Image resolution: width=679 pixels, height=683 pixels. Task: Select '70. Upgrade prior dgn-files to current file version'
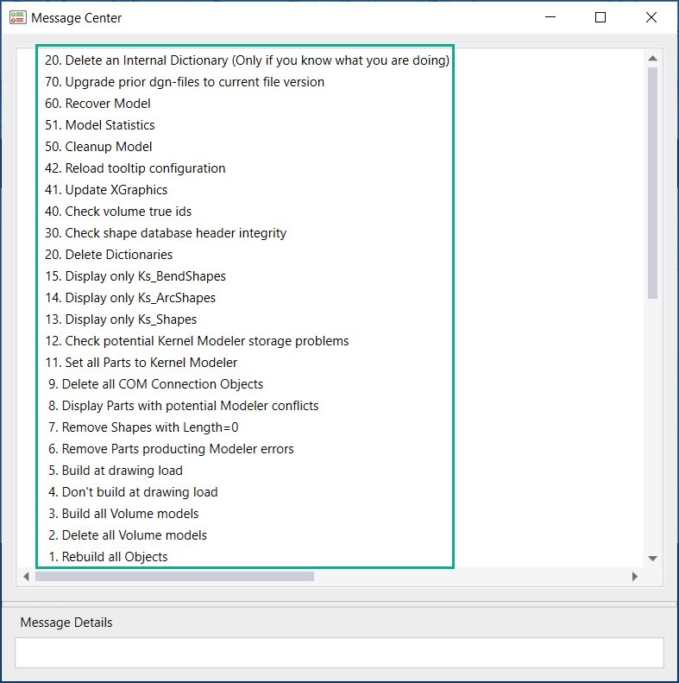click(185, 82)
